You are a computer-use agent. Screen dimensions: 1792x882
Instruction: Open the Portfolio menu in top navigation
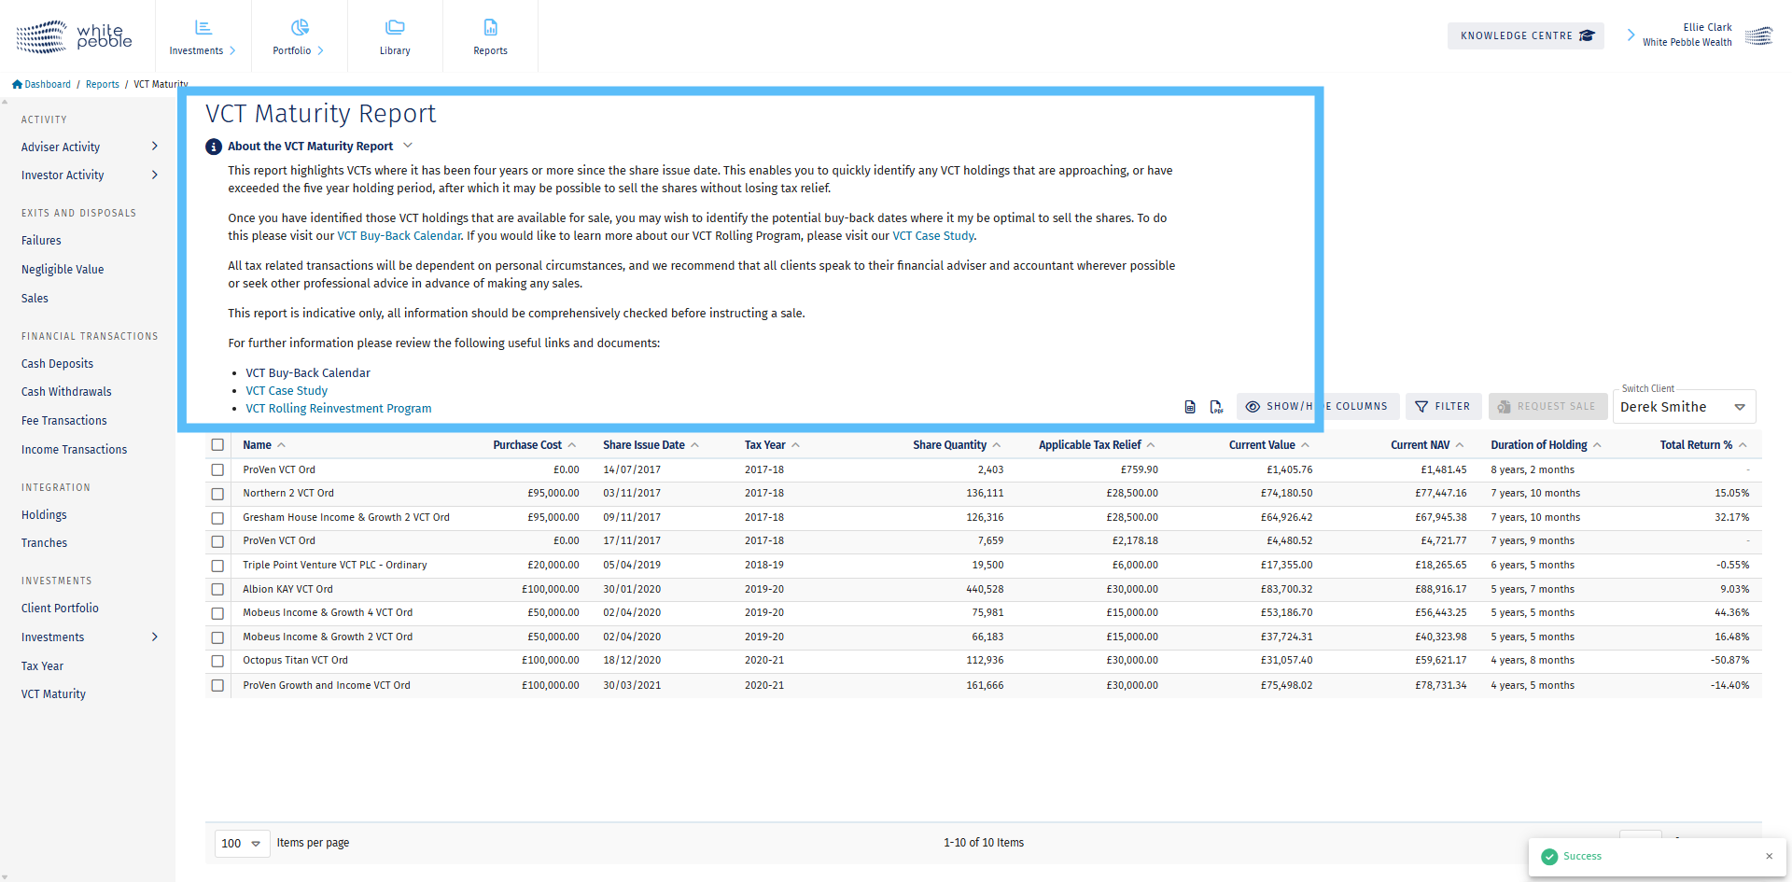pyautogui.click(x=299, y=36)
